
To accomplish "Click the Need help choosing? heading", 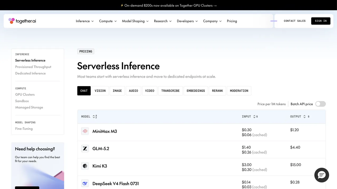I will (35, 149).
